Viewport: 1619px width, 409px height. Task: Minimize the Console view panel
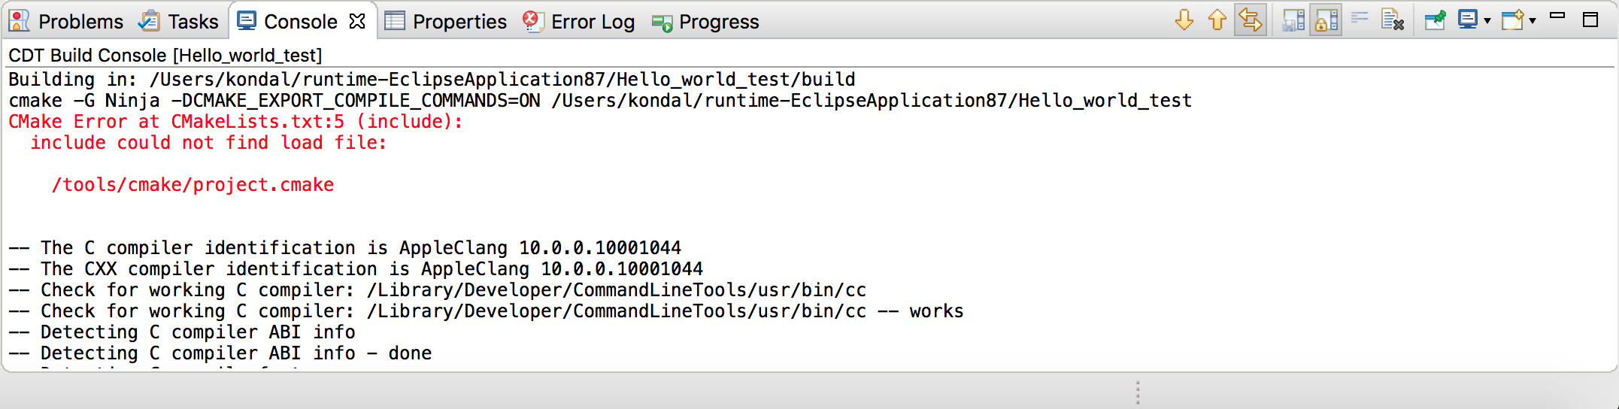coord(1557,17)
